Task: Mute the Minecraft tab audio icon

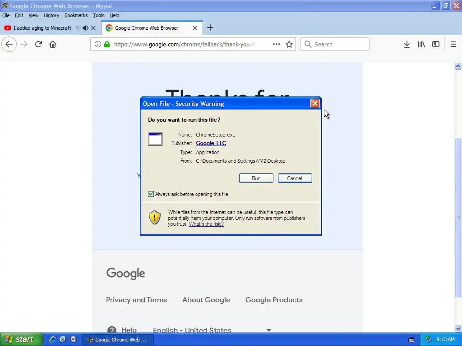Action: (x=85, y=28)
